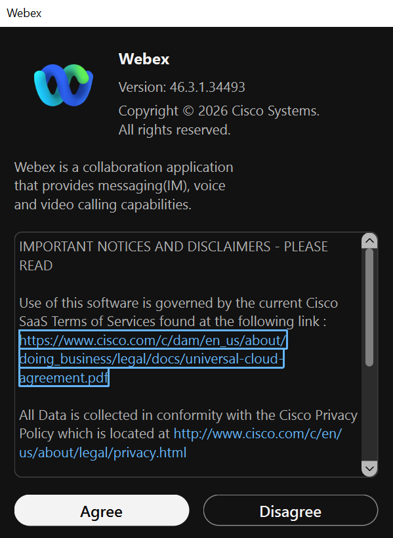Click the http://www.cisco.com/c/en/ link portion
Screen dimensions: 393x538
pos(258,434)
